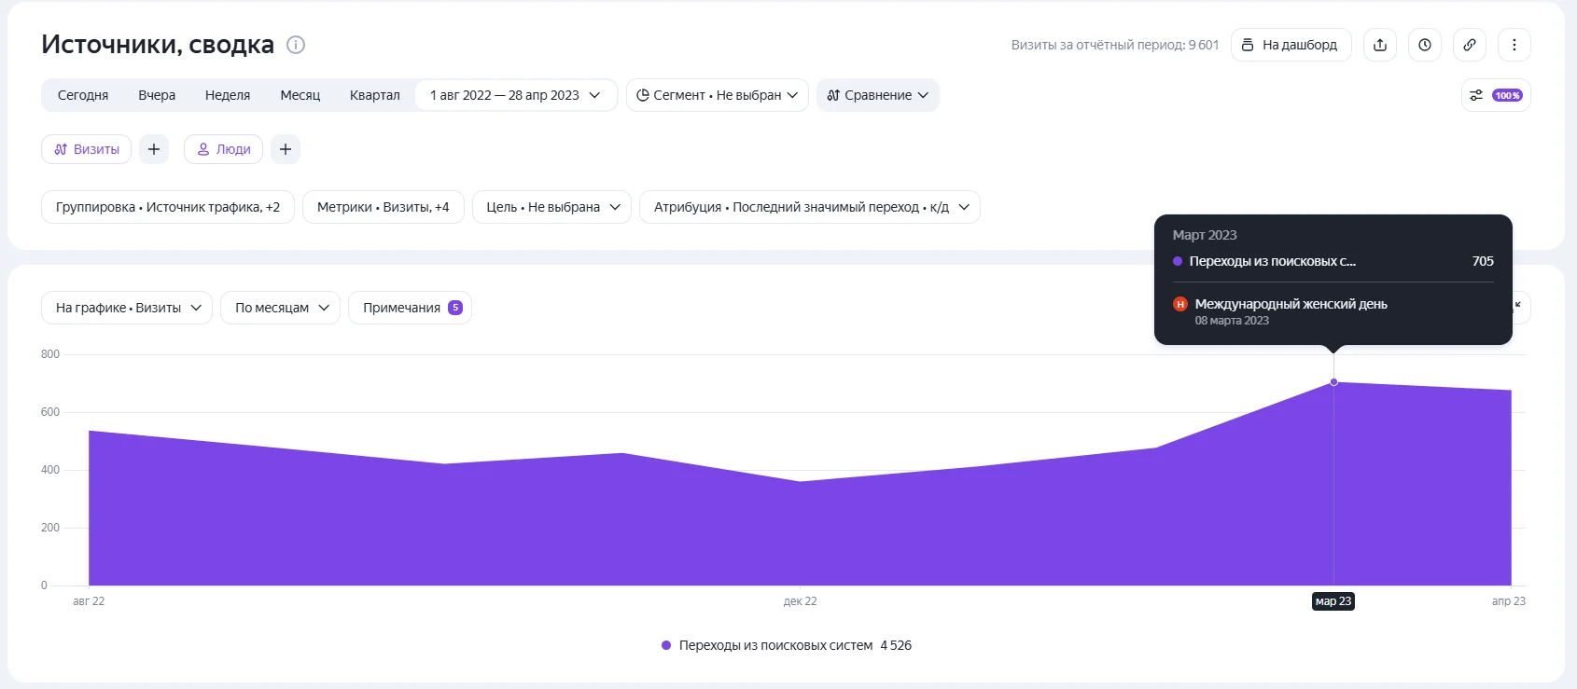Select the Сегодня period tab
Screen dimensions: 1577x689
83,95
